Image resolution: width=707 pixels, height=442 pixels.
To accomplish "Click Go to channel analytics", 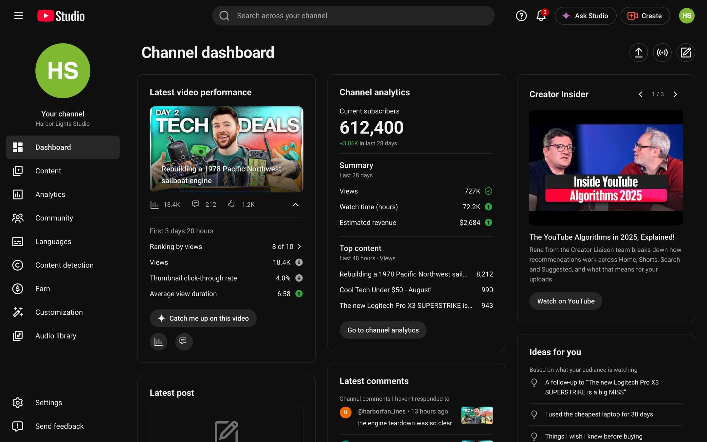I will [383, 330].
